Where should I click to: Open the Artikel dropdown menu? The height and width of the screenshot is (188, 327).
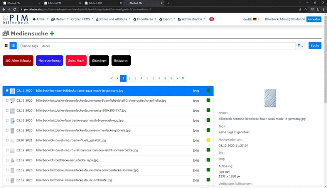pos(40,19)
